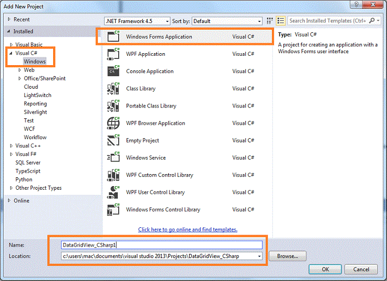The width and height of the screenshot is (387, 281).
Task: Expand the Other Project Types node
Action: point(11,188)
